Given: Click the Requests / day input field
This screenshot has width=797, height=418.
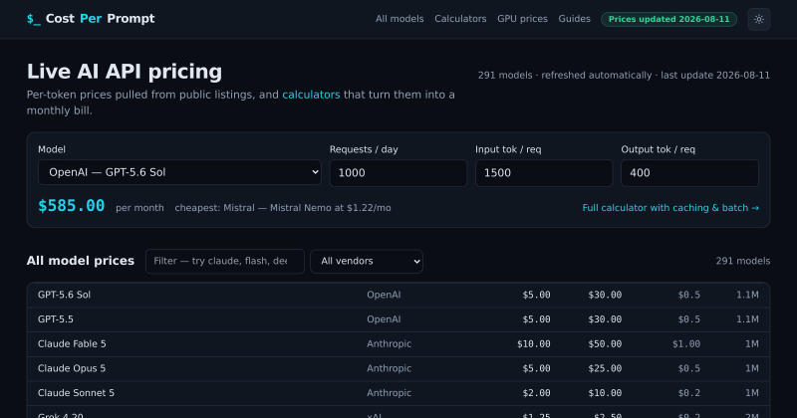Looking at the screenshot, I should [398, 173].
